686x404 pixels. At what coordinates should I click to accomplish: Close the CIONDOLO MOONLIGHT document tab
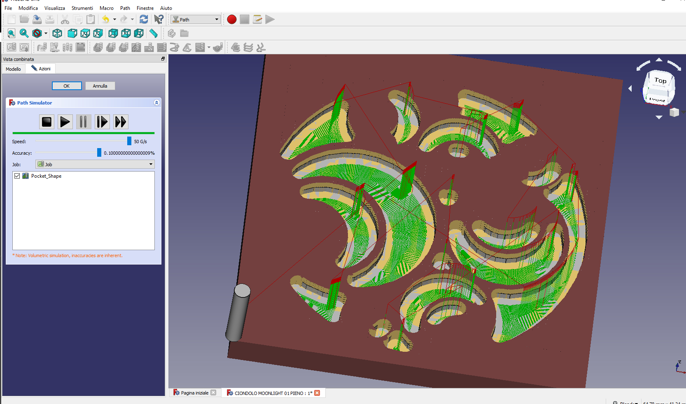point(317,393)
